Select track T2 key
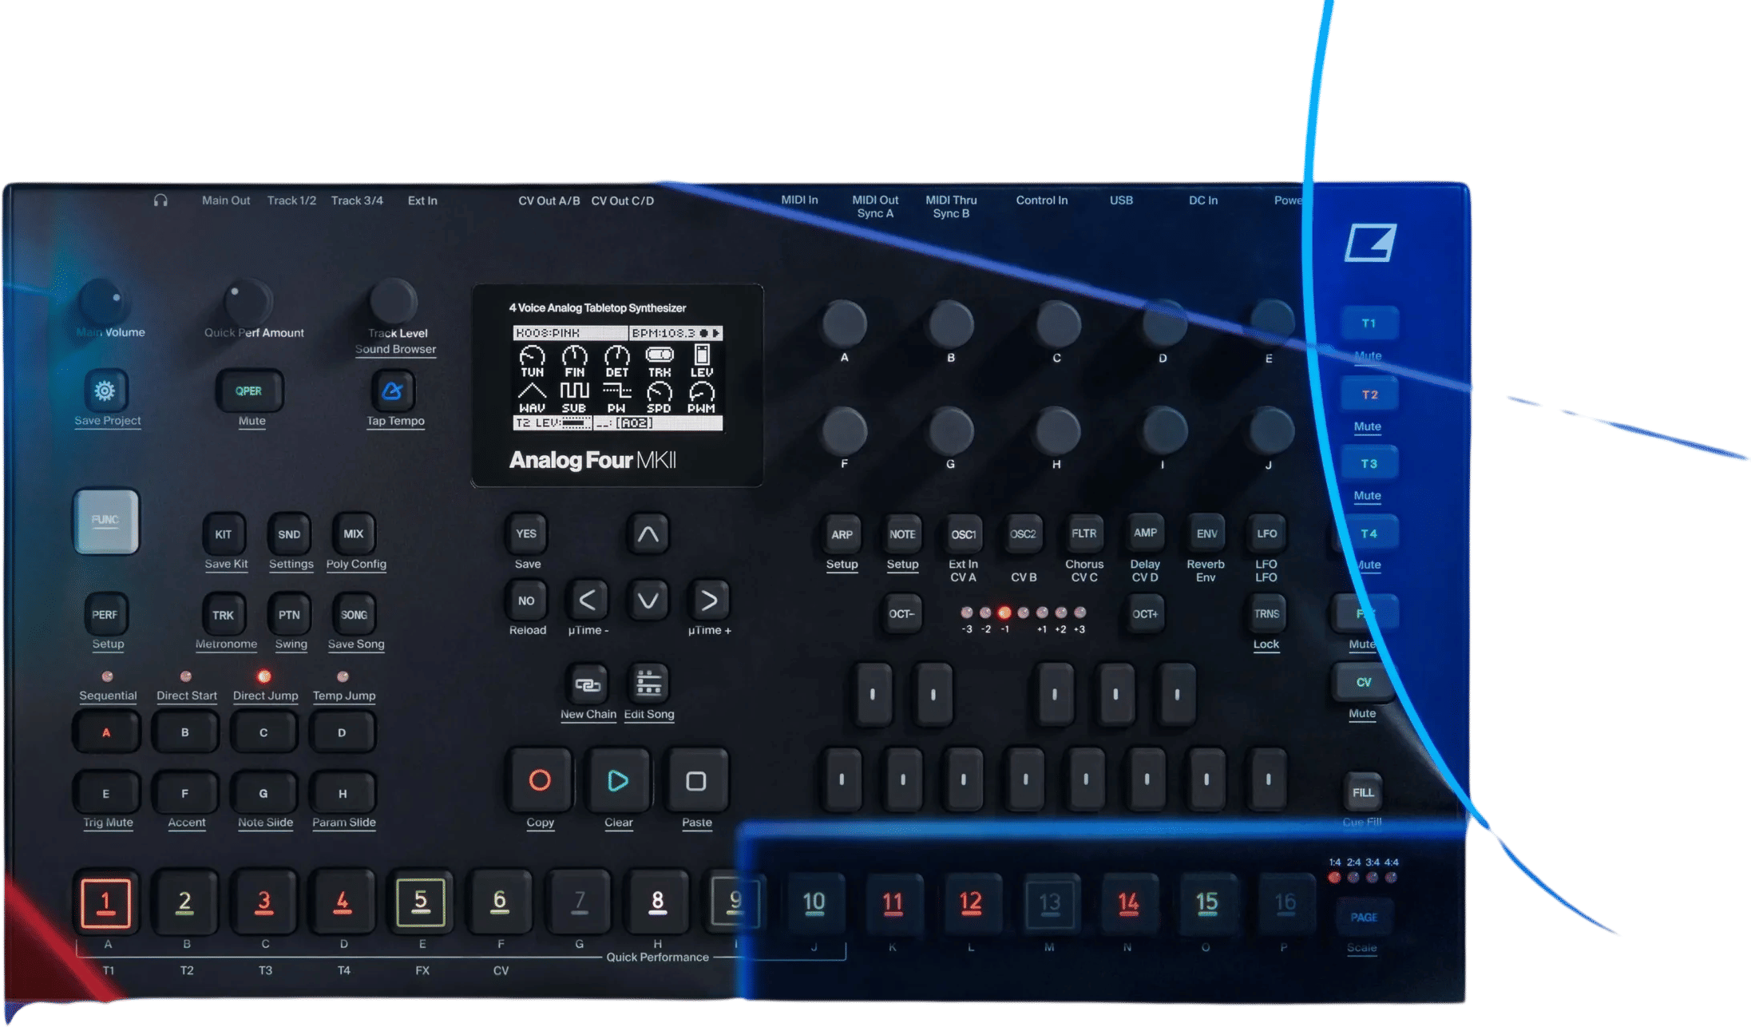 click(1369, 395)
